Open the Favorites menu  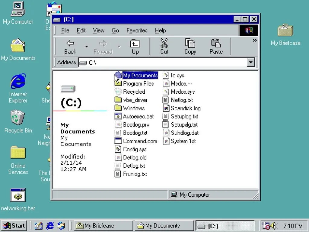tap(137, 30)
